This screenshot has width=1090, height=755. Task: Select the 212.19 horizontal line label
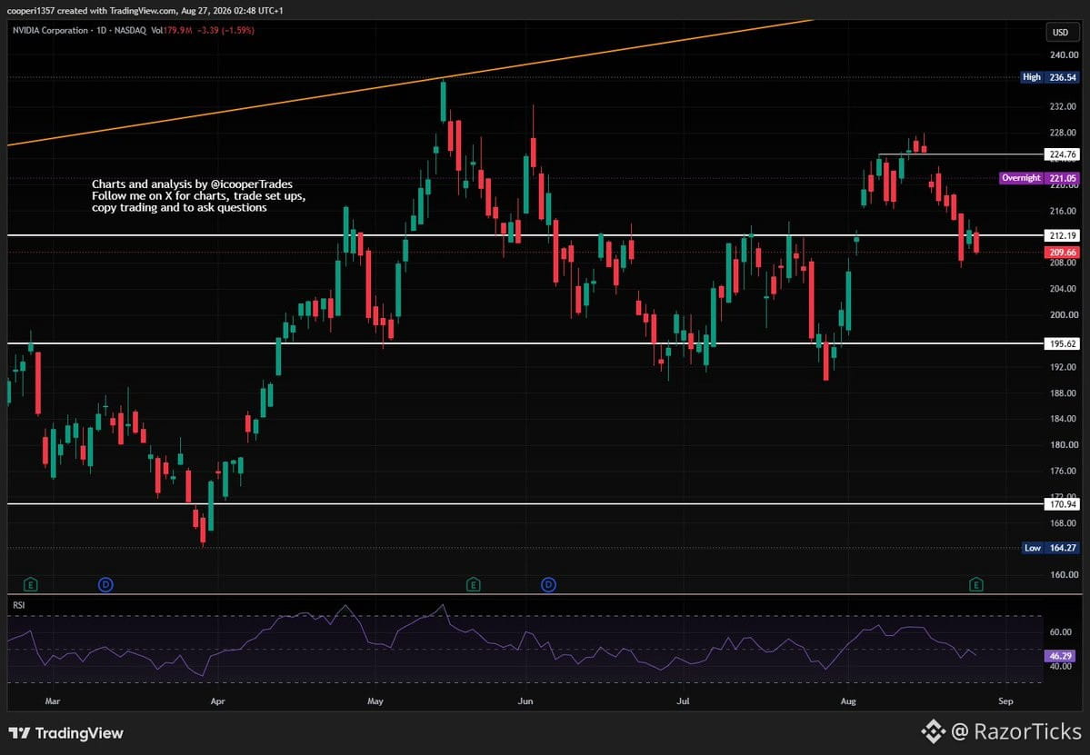[1062, 235]
